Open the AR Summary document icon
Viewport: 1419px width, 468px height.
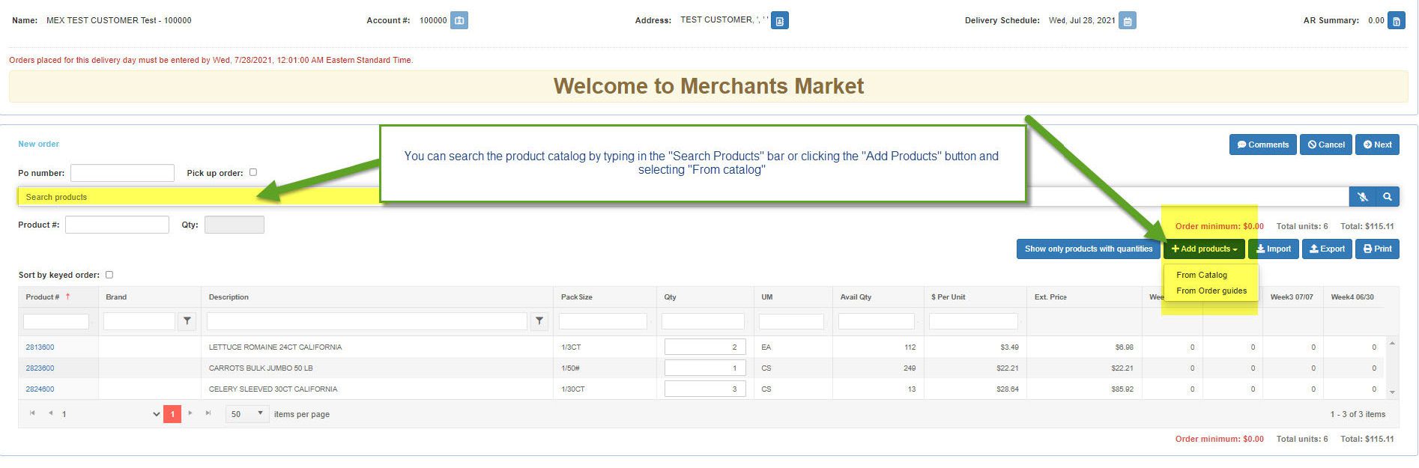pos(1397,20)
